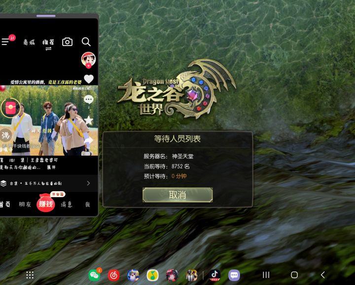Image resolution: width=355 pixels, height=285 pixels.
Task: Click the server name 神圣天堂
Action: click(x=182, y=156)
